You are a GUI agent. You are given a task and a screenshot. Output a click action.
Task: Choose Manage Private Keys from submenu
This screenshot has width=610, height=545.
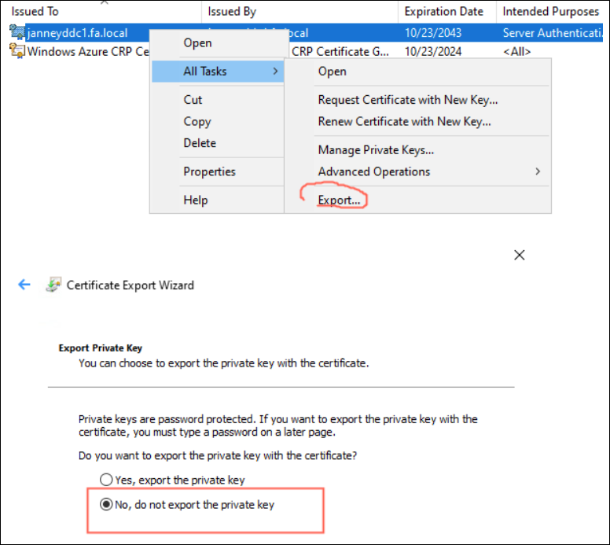click(x=376, y=150)
